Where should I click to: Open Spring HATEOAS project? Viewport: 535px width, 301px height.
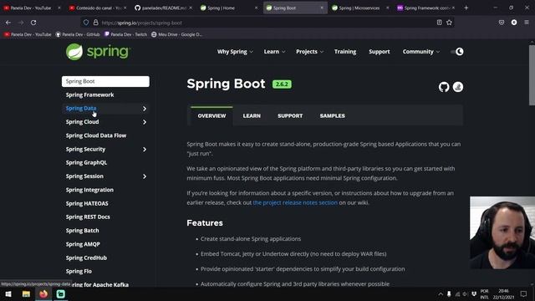[x=87, y=203]
